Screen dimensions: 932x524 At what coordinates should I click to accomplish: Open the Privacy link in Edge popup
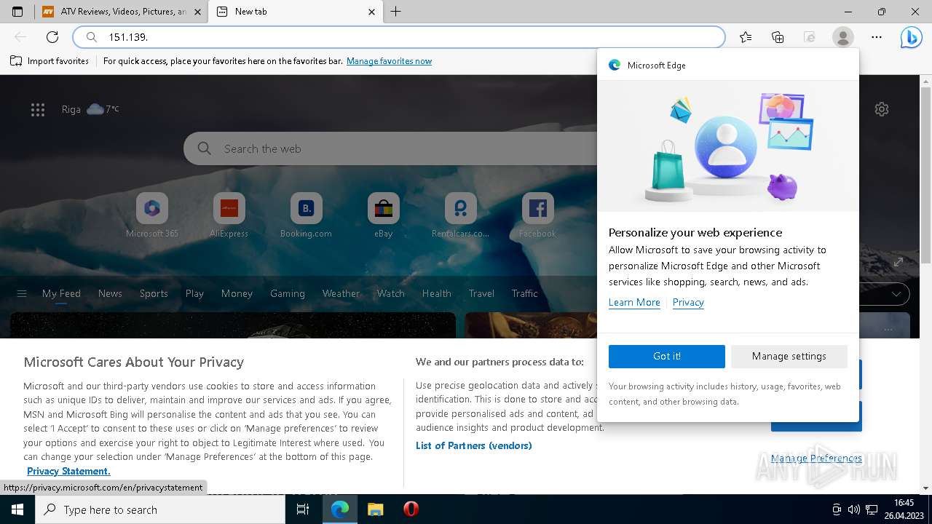(x=688, y=302)
